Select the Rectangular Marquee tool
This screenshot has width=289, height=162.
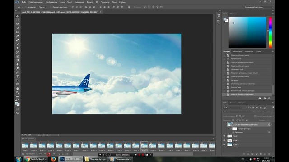click(x=17, y=20)
